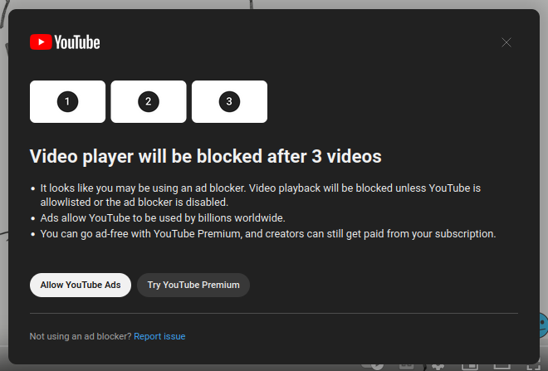Screen dimensions: 548x371
Task: Select the second video counter box
Action: click(148, 101)
